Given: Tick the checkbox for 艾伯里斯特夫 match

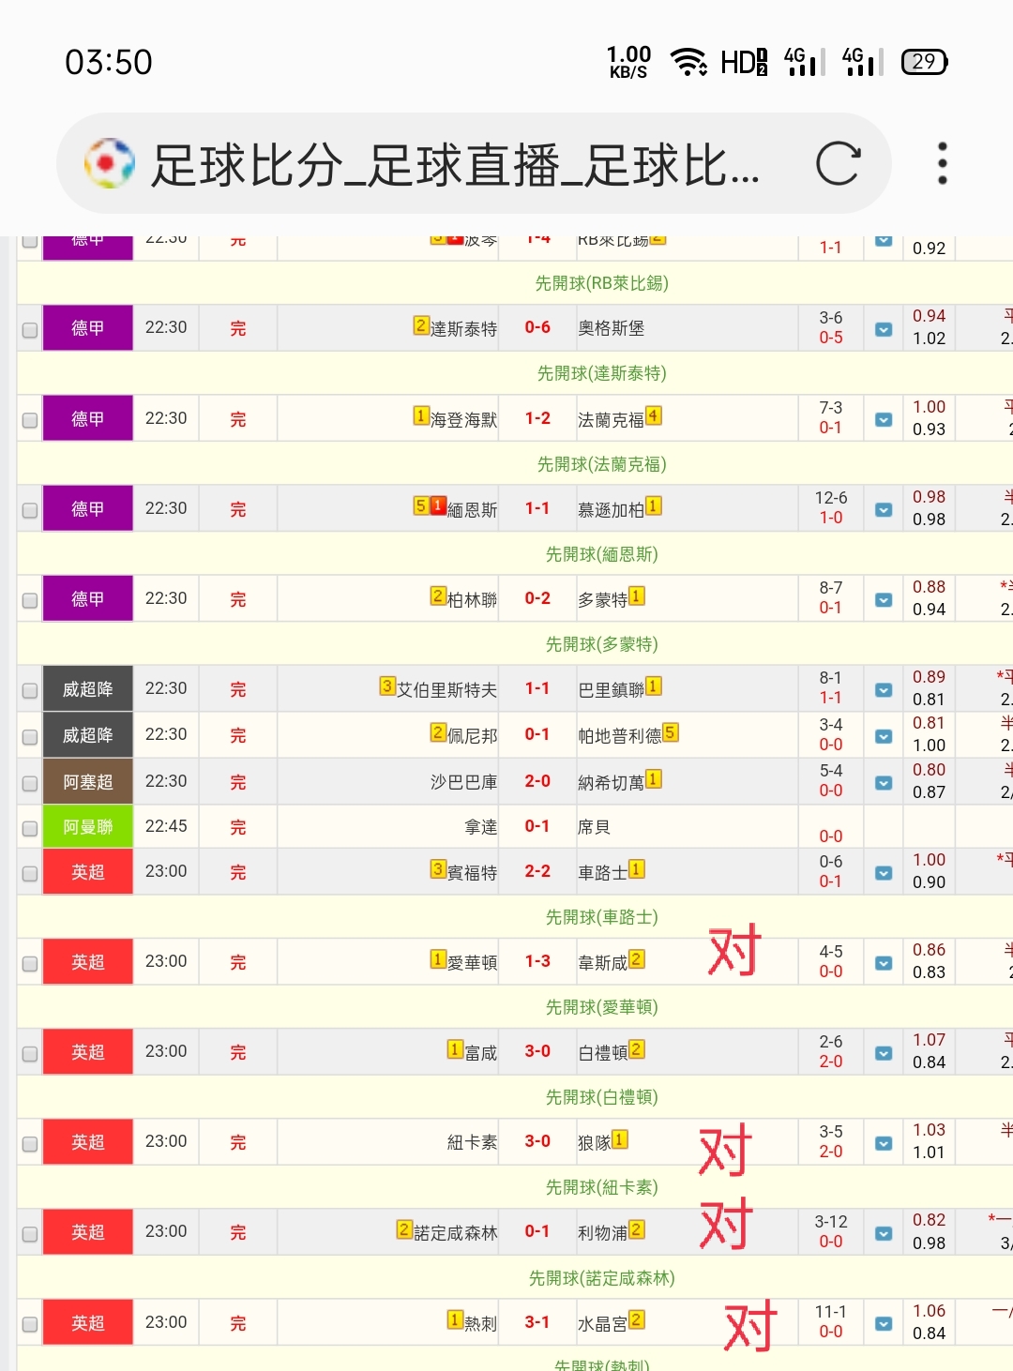Looking at the screenshot, I should [x=30, y=690].
